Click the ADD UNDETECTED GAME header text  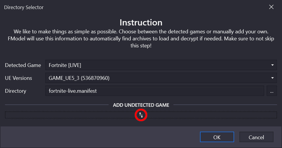141,105
